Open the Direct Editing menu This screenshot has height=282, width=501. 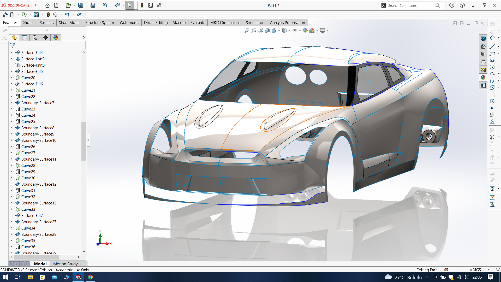coord(155,22)
